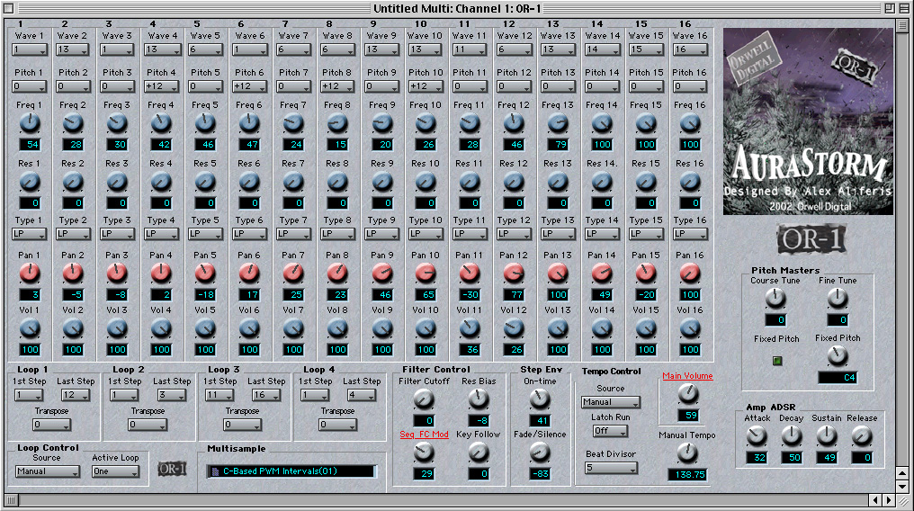914x511 pixels.
Task: Click the Amp ADSR Attack knob
Action: pos(757,437)
